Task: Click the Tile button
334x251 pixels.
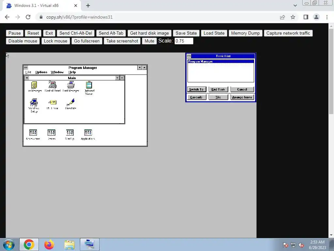Action: [x=218, y=97]
